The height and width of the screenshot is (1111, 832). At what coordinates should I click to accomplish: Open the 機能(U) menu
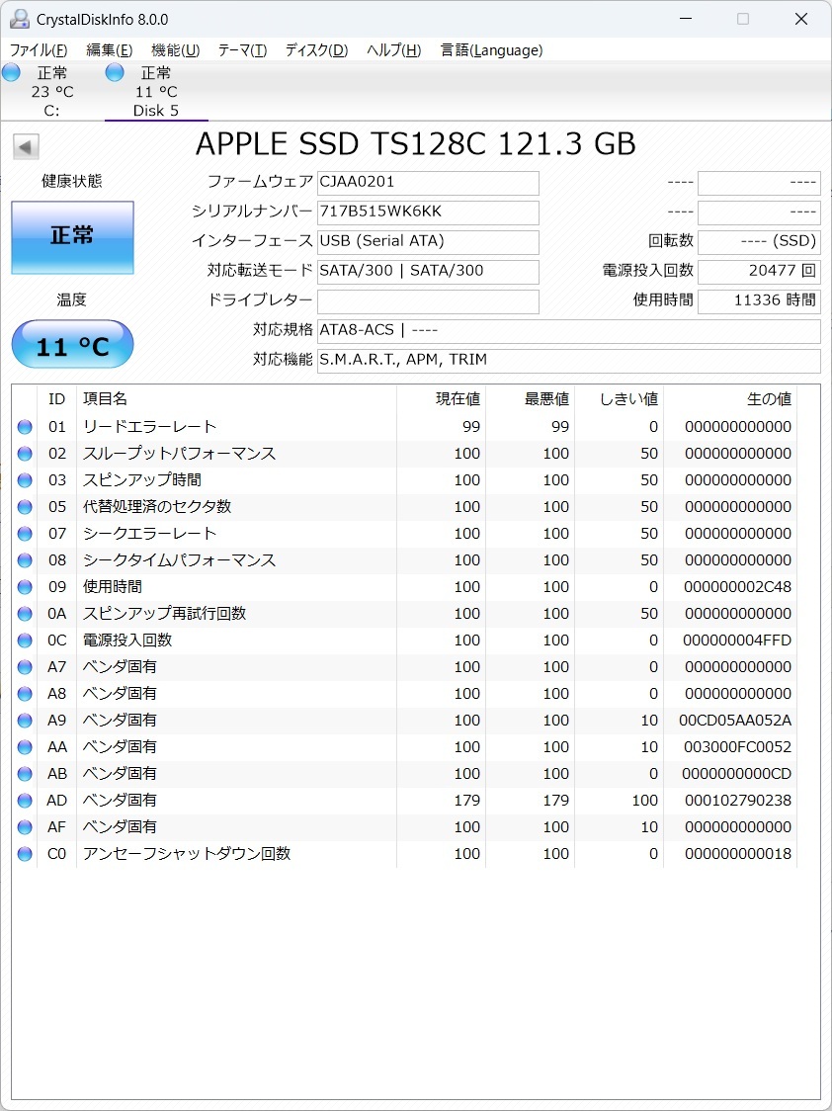pos(175,50)
